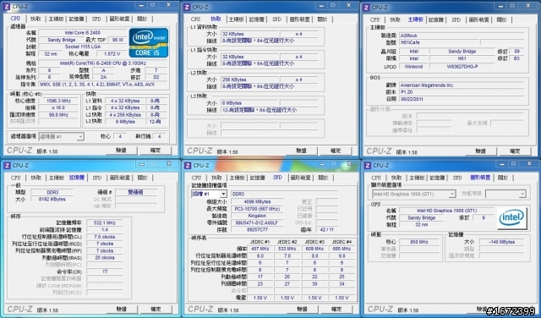Click the 'Intel Core i5 2400' name field
The height and width of the screenshot is (318, 541).
coord(83,33)
